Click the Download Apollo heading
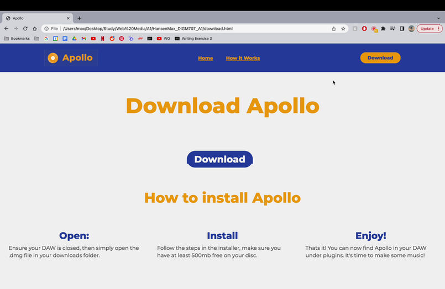The image size is (445, 289). tap(222, 106)
